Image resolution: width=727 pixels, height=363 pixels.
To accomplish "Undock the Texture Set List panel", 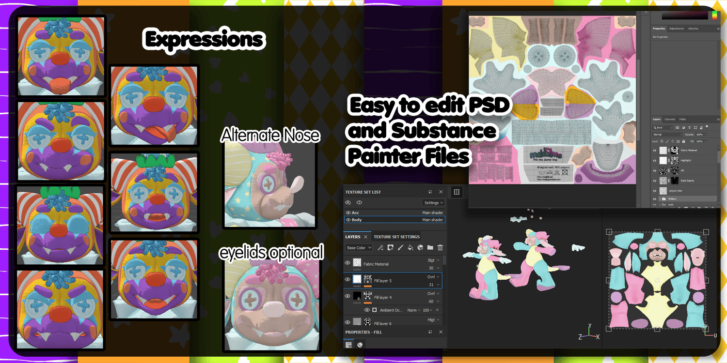I will (430, 192).
